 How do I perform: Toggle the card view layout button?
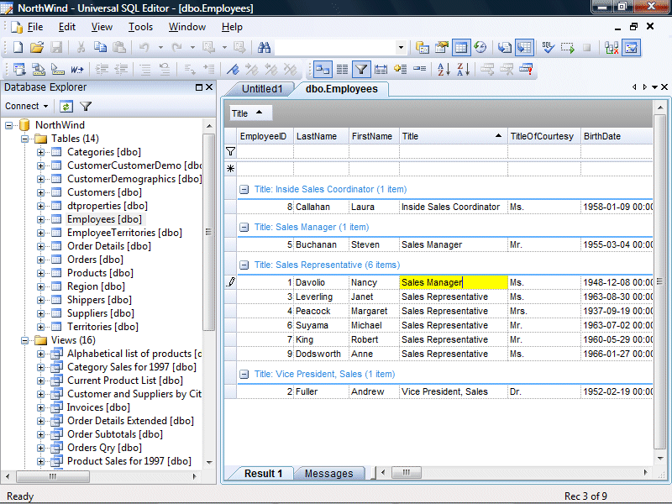tap(342, 69)
